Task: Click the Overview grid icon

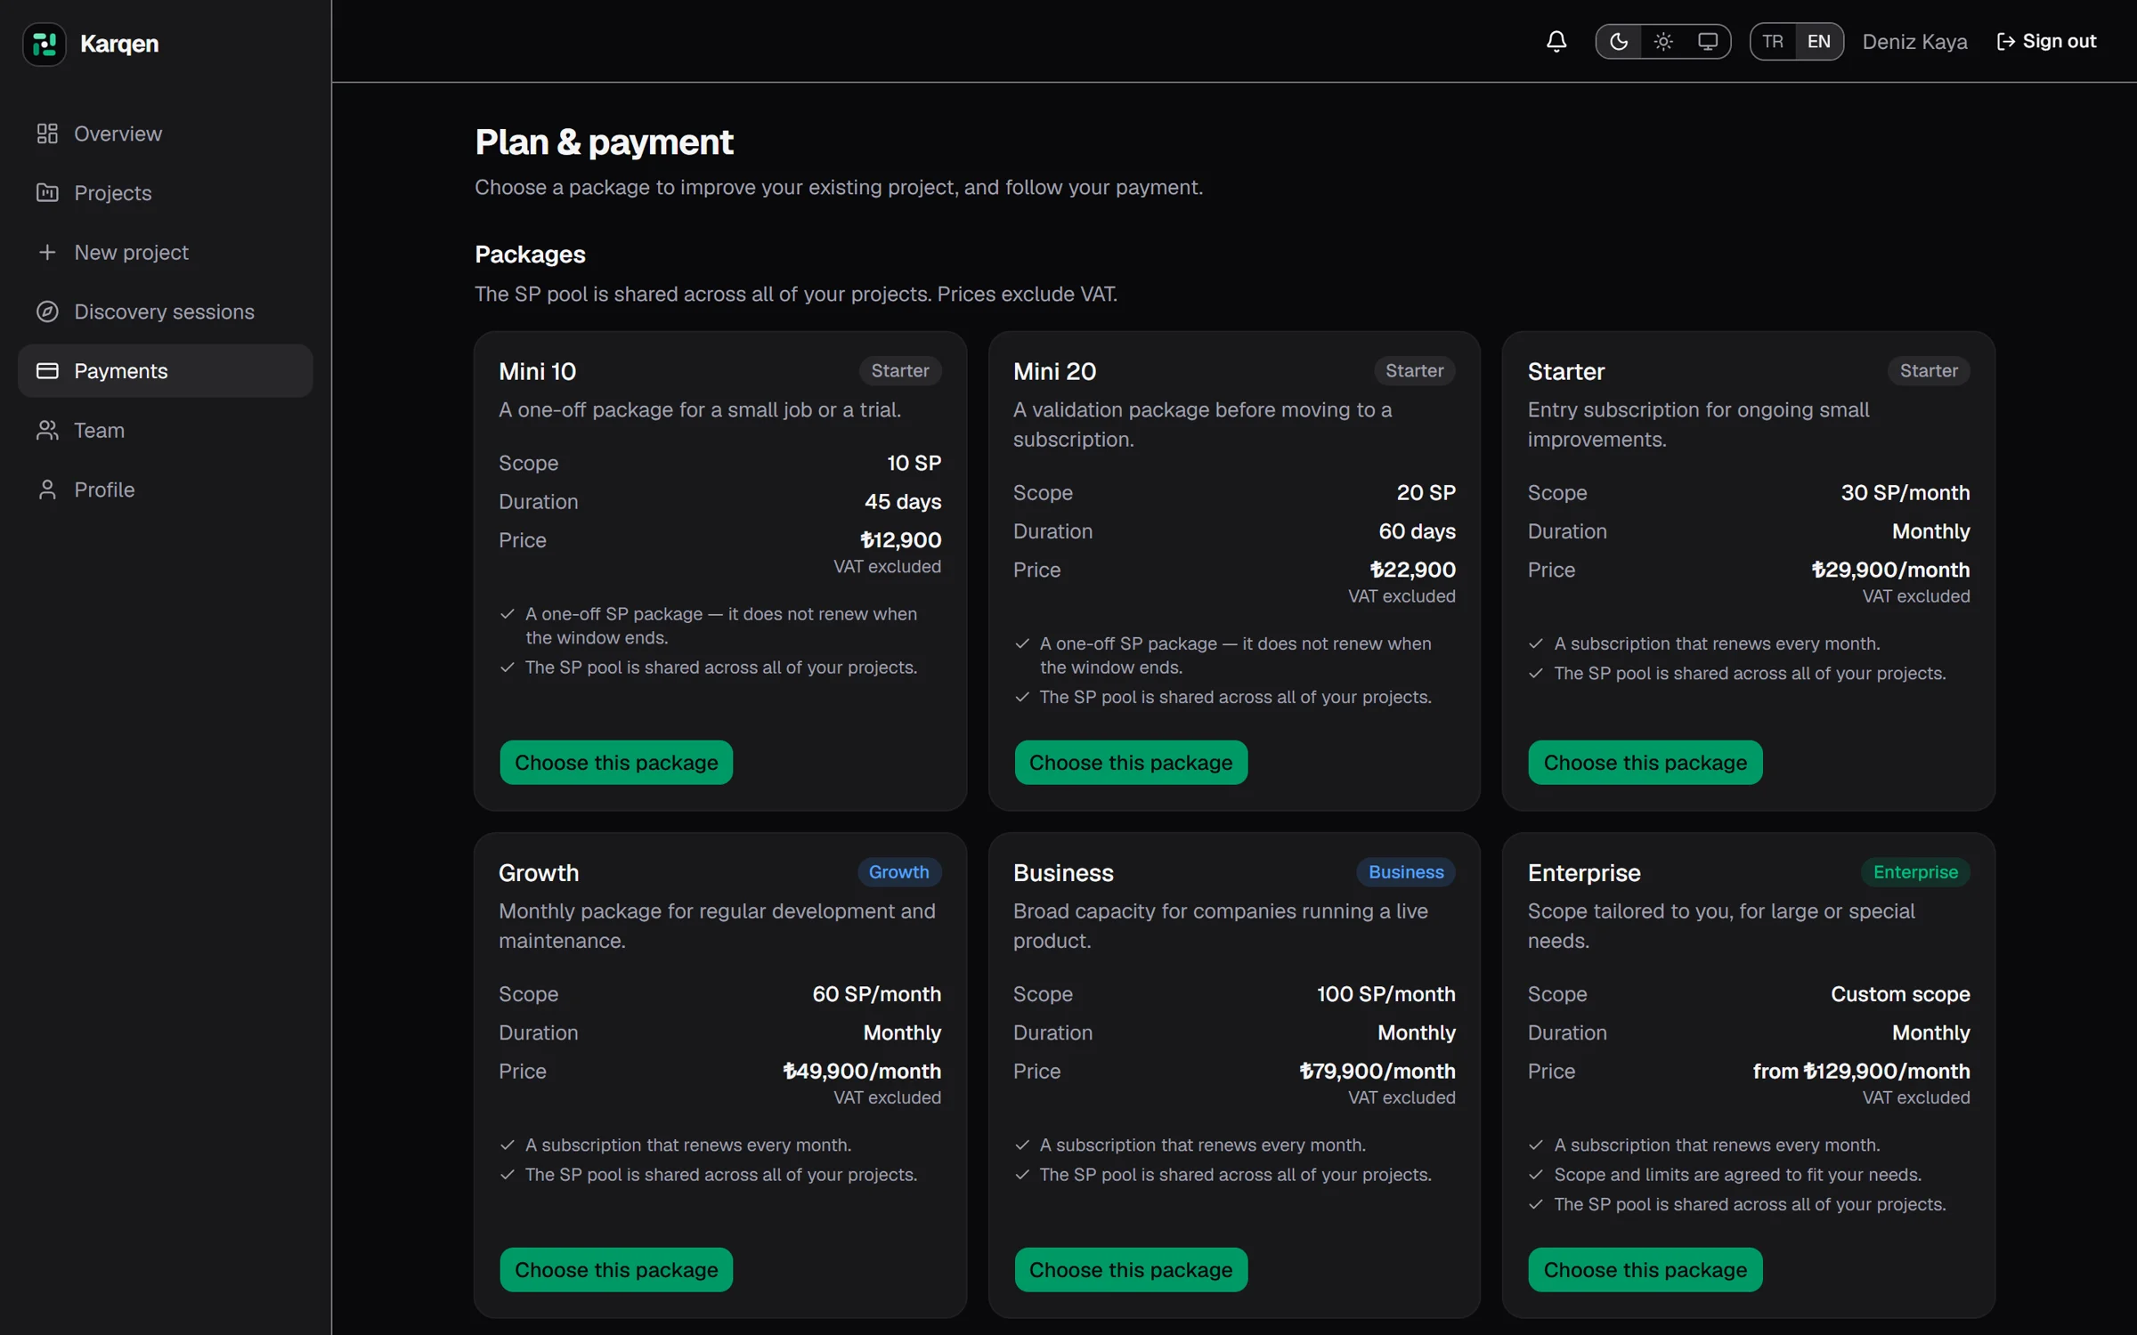Action: [47, 133]
